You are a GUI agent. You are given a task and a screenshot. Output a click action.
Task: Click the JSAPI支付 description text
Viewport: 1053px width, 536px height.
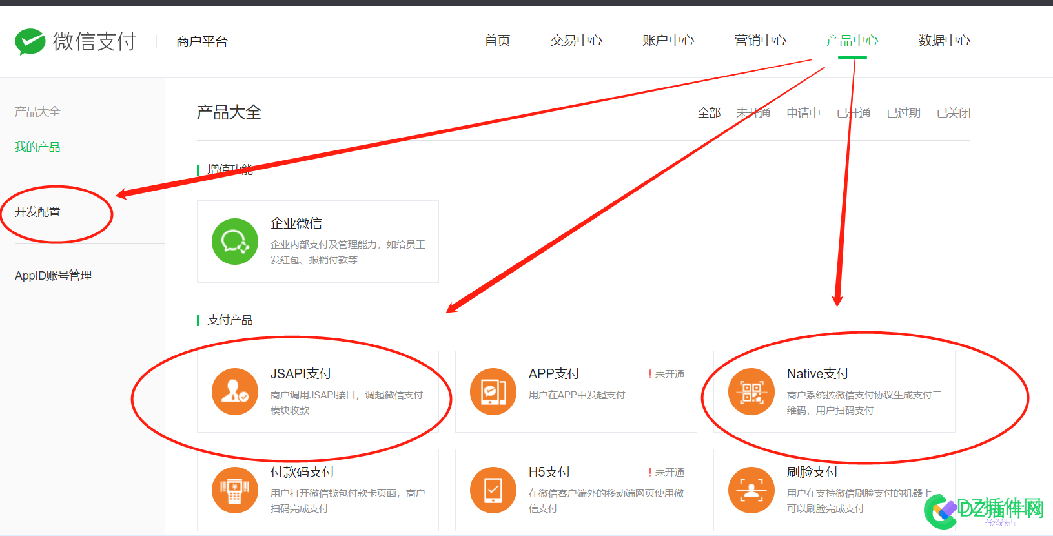coord(347,403)
